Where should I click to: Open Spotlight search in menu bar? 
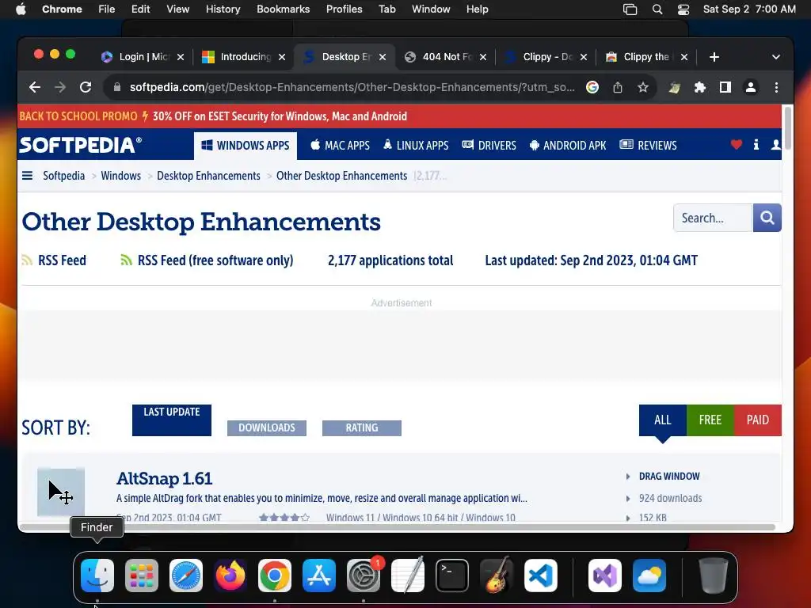point(657,9)
